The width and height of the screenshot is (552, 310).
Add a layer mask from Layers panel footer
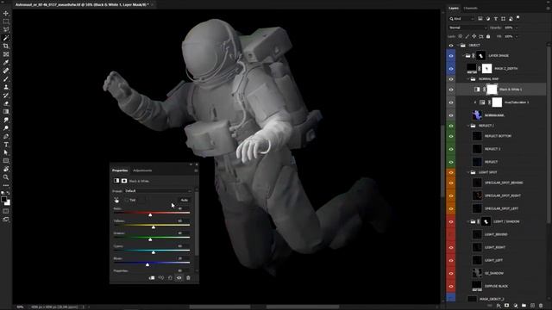coord(507,306)
